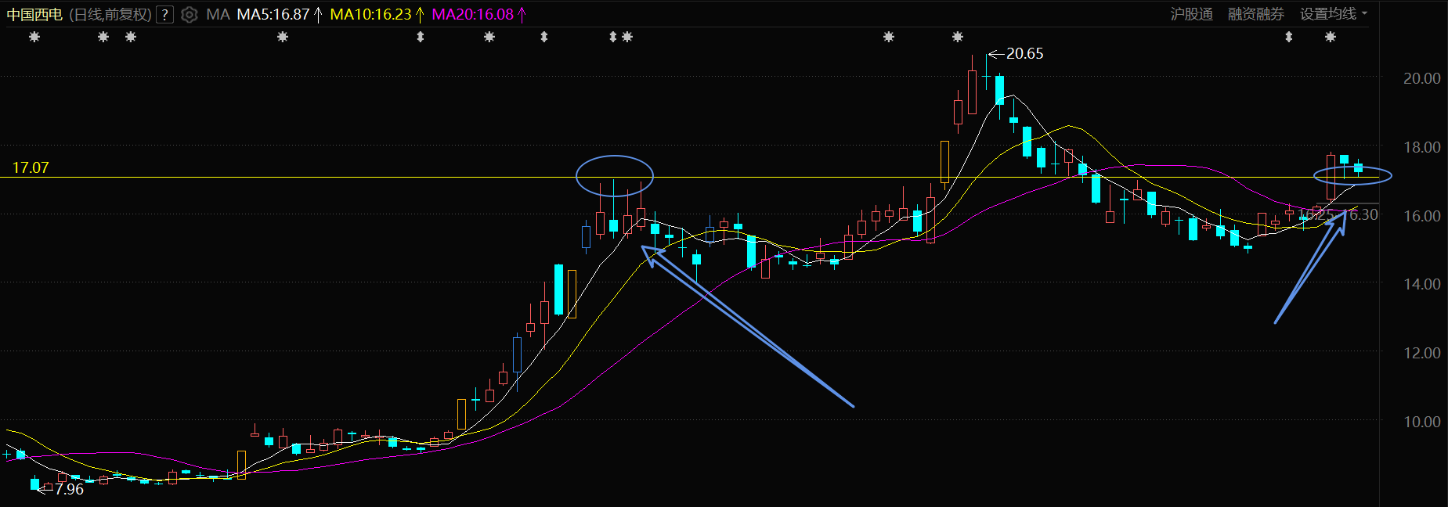This screenshot has width=1448, height=507.
Task: Open the gear settings icon beside MA
Action: pyautogui.click(x=189, y=14)
